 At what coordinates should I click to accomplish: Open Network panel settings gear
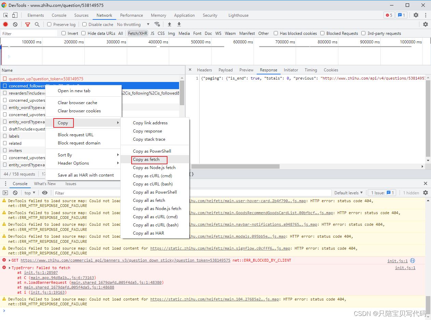click(x=426, y=24)
